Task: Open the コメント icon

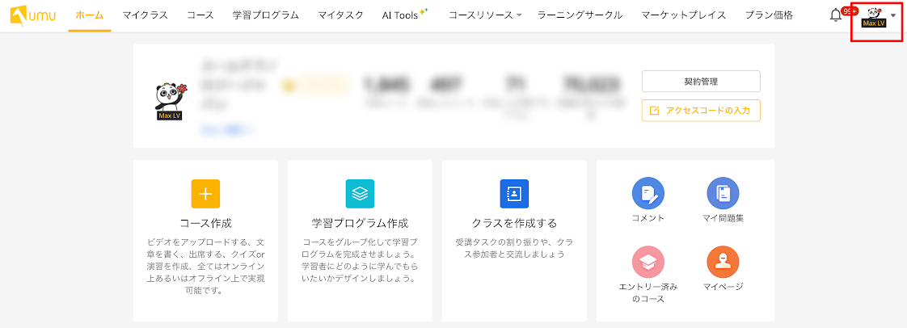Action: point(648,193)
